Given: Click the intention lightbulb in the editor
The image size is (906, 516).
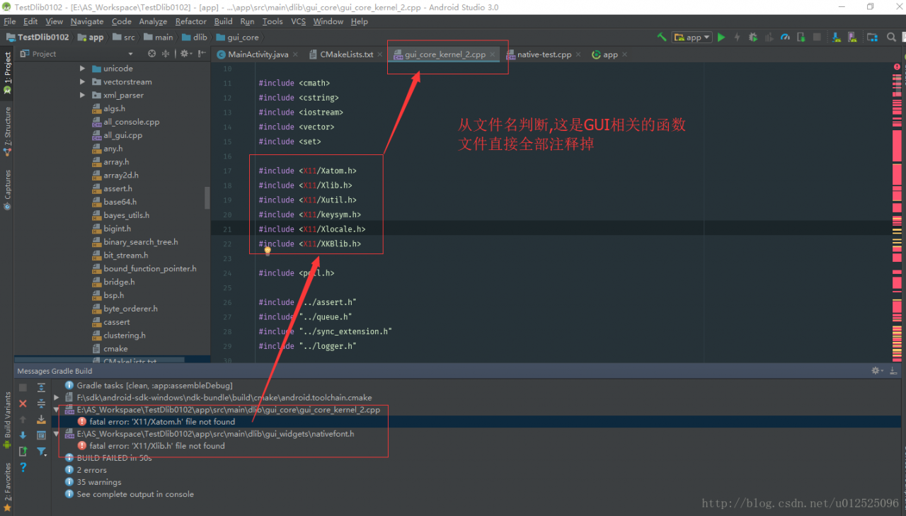Looking at the screenshot, I should click(268, 251).
